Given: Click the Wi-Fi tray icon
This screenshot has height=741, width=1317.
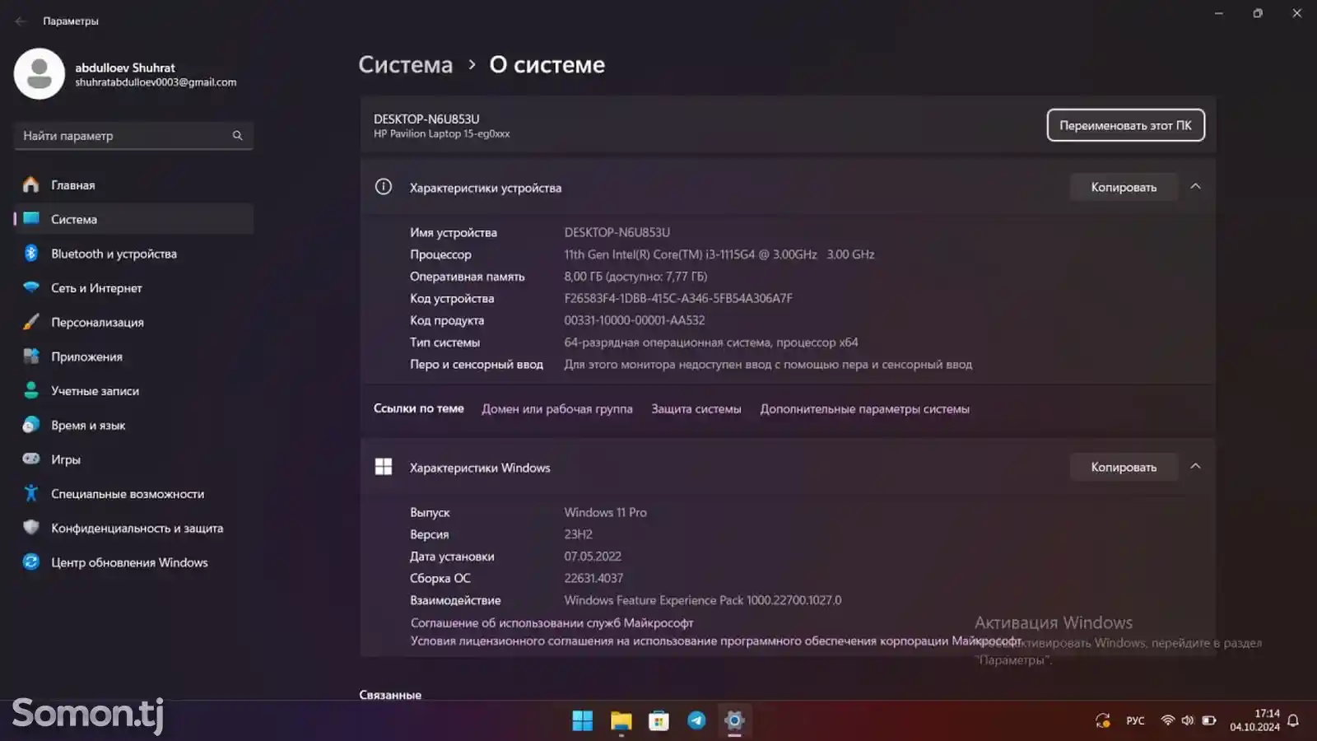Looking at the screenshot, I should pos(1167,720).
